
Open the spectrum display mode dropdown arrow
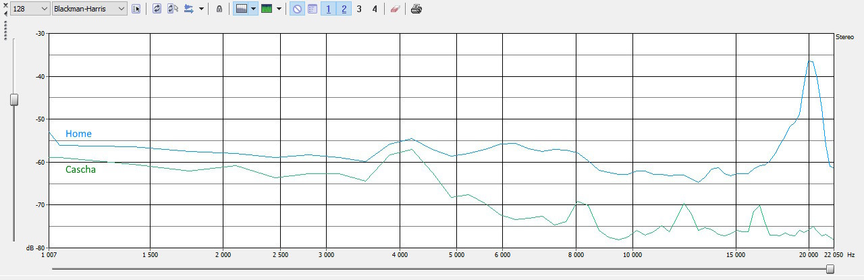coord(253,9)
